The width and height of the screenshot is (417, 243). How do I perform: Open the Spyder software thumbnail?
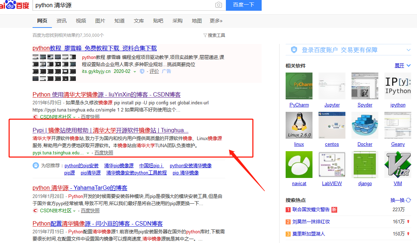pyautogui.click(x=365, y=86)
